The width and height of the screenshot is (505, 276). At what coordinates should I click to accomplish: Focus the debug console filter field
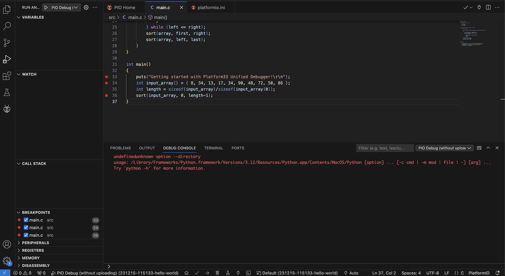pyautogui.click(x=385, y=148)
